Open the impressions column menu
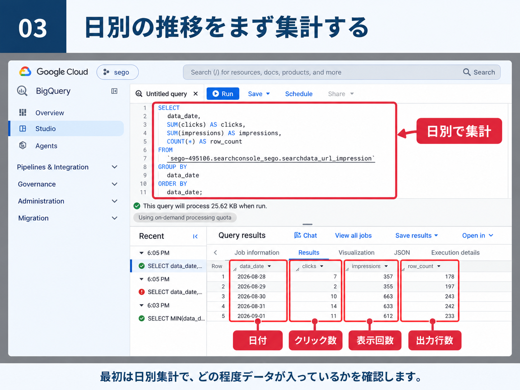 (x=386, y=266)
